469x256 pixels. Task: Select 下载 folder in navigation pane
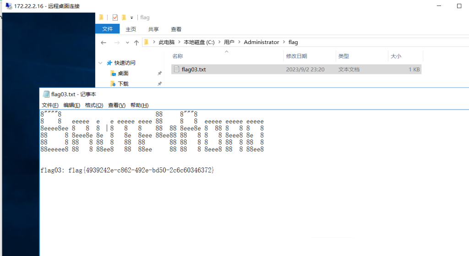coord(123,83)
